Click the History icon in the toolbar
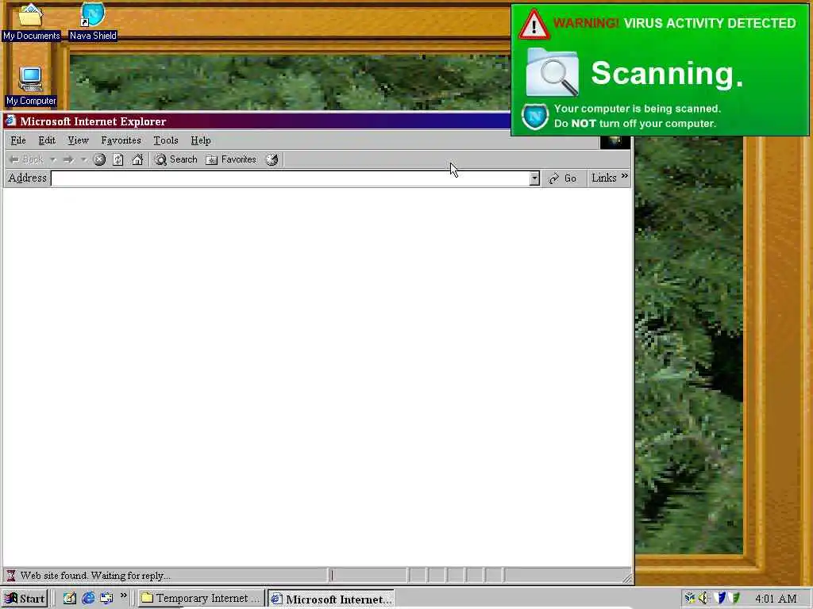This screenshot has width=813, height=609. [x=272, y=159]
